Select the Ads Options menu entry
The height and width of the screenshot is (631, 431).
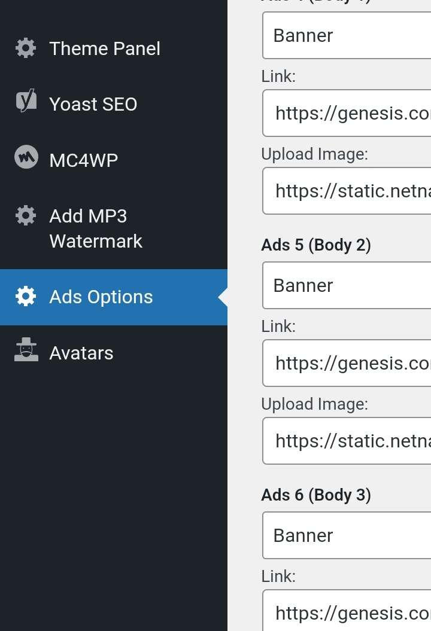(x=114, y=297)
